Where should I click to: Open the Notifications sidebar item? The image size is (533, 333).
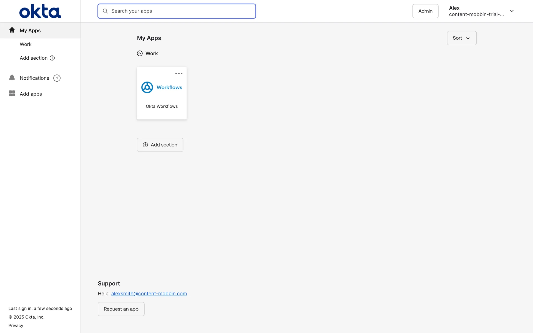tap(34, 78)
